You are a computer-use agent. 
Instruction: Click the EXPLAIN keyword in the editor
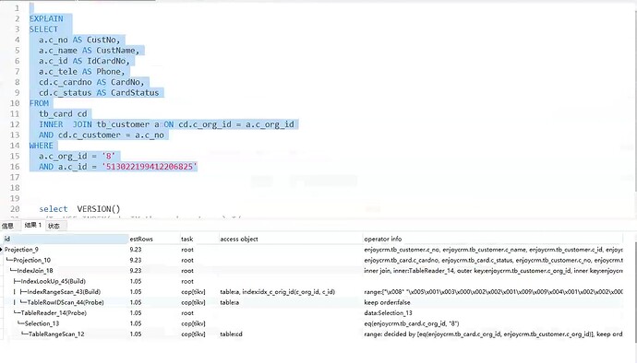click(x=46, y=18)
